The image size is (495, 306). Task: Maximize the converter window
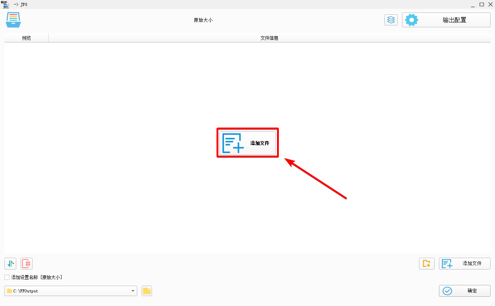click(x=482, y=4)
